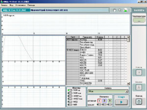Toggle the last monitor switch (МВЛ)

pyautogui.click(x=70, y=105)
